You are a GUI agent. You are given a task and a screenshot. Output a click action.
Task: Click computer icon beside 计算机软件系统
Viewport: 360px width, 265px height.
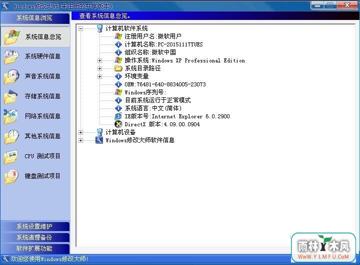[99, 28]
